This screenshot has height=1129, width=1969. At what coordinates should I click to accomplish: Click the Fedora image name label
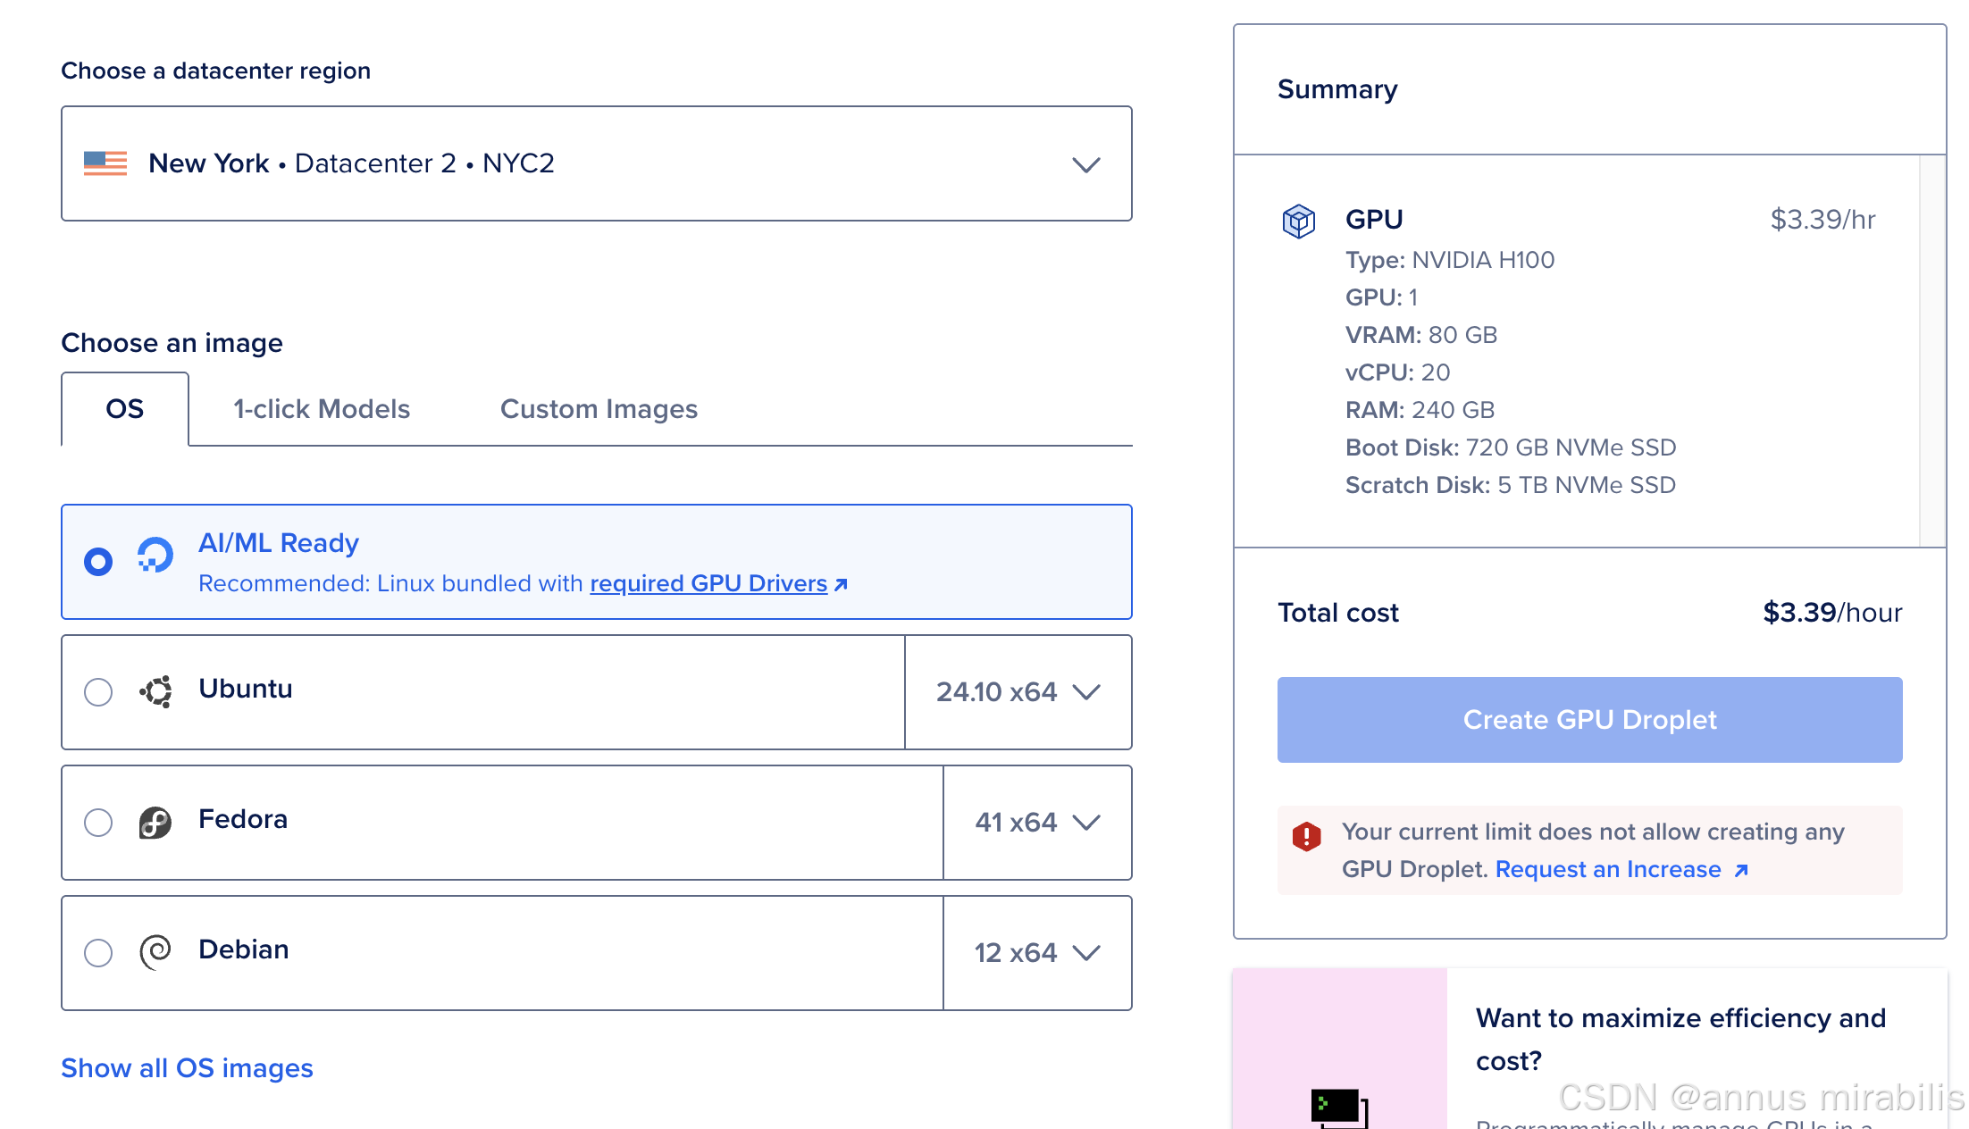(x=243, y=819)
